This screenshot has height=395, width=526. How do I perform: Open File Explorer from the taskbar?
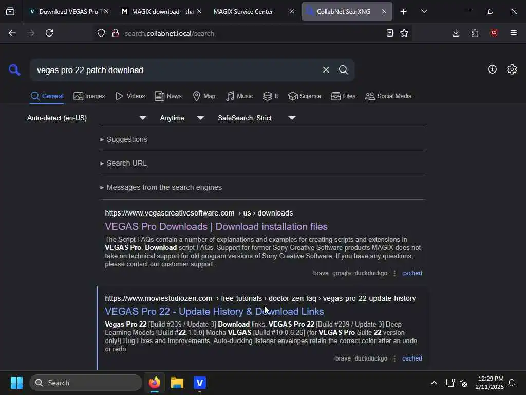[x=177, y=383]
